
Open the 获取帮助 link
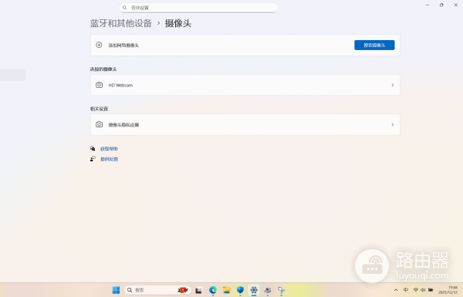(109, 149)
